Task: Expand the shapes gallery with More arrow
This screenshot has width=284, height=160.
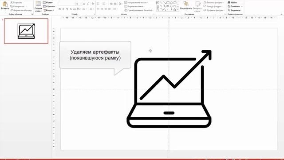Action: (178, 9)
